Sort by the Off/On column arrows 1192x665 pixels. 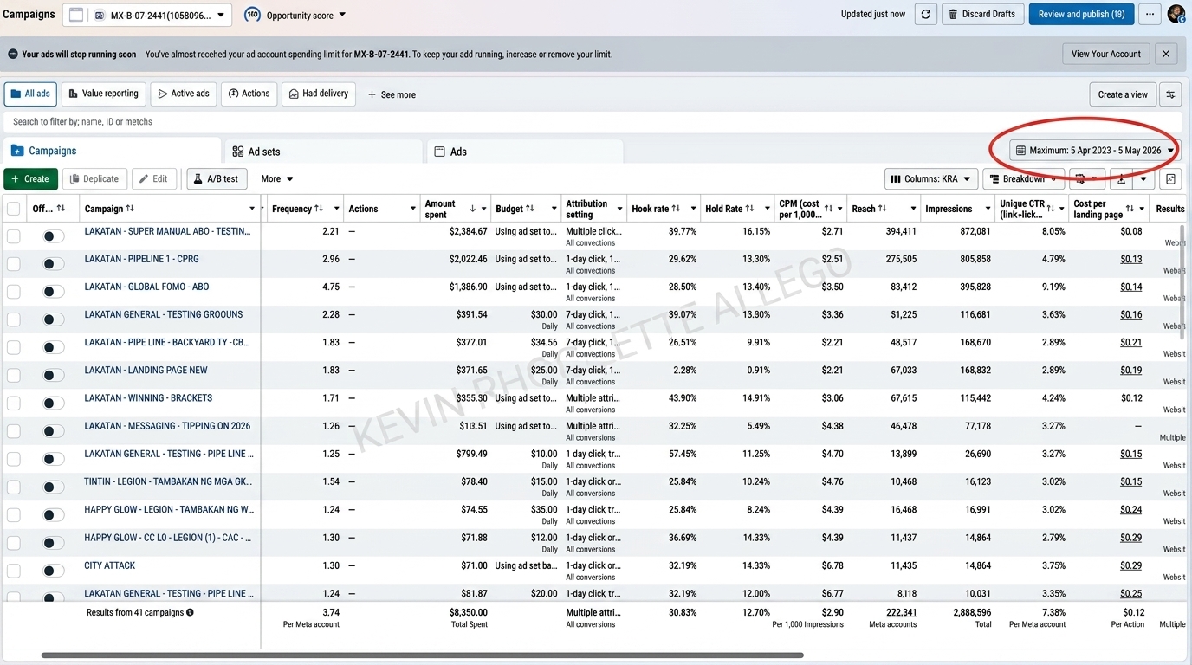pyautogui.click(x=61, y=209)
